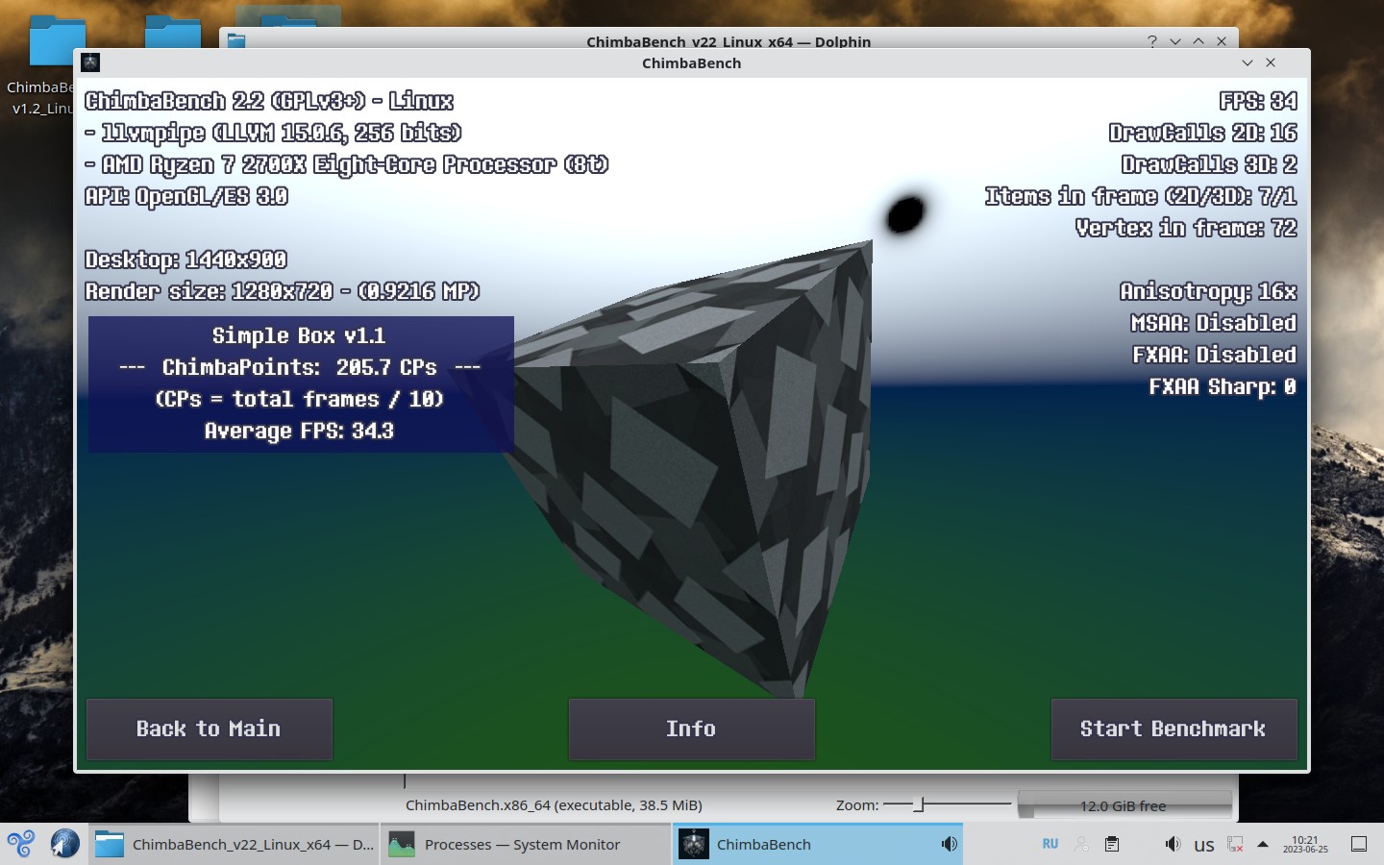1384x865 pixels.
Task: Click the ChimbaBench.x86_64 status bar text in Dolphin
Action: tap(554, 805)
